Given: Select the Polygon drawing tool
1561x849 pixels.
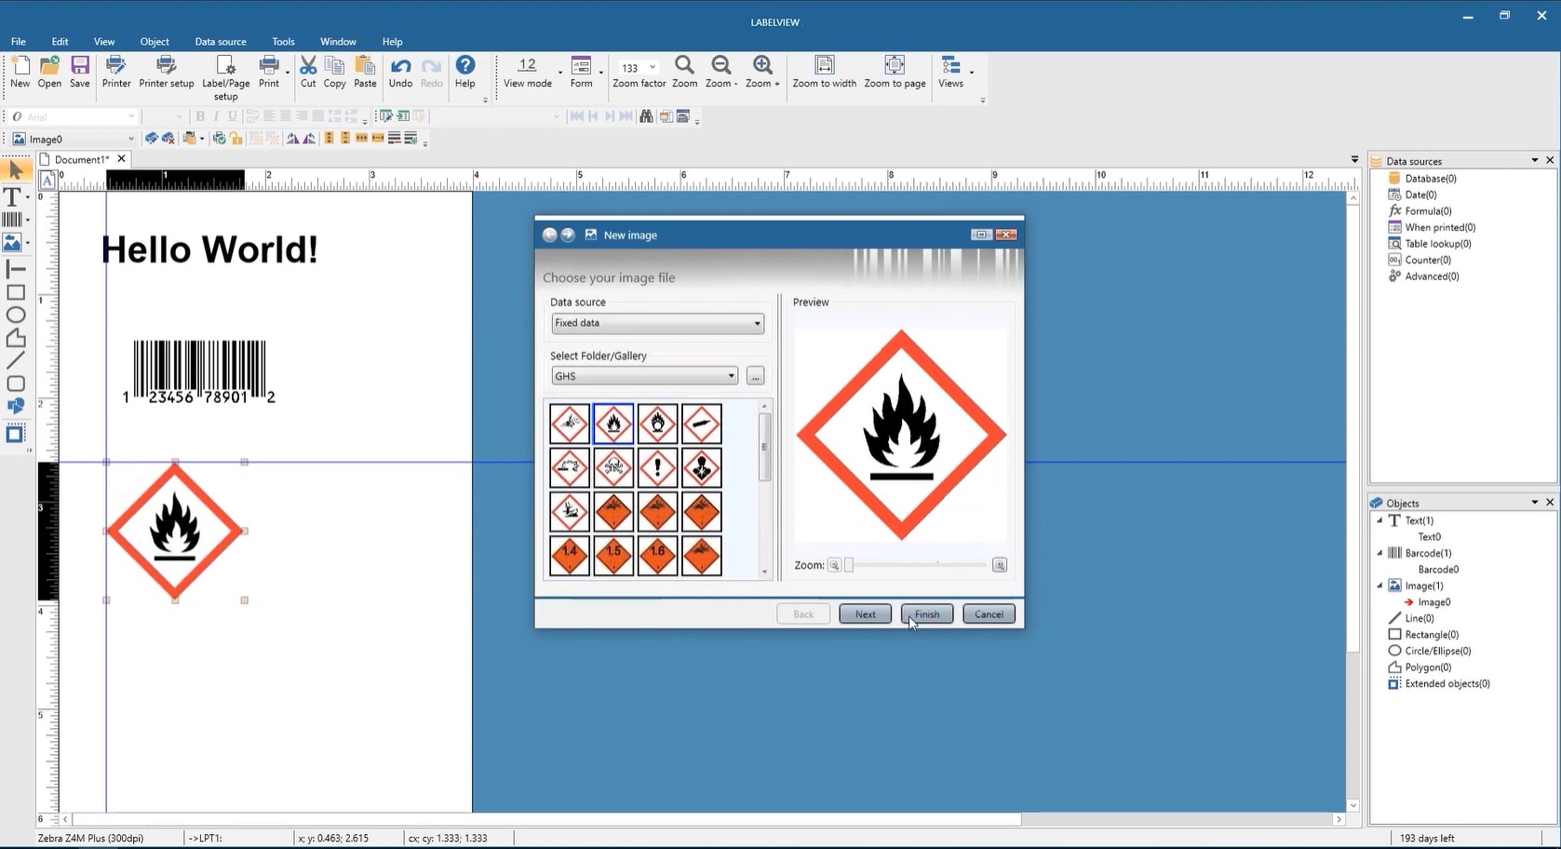Looking at the screenshot, I should tap(16, 337).
